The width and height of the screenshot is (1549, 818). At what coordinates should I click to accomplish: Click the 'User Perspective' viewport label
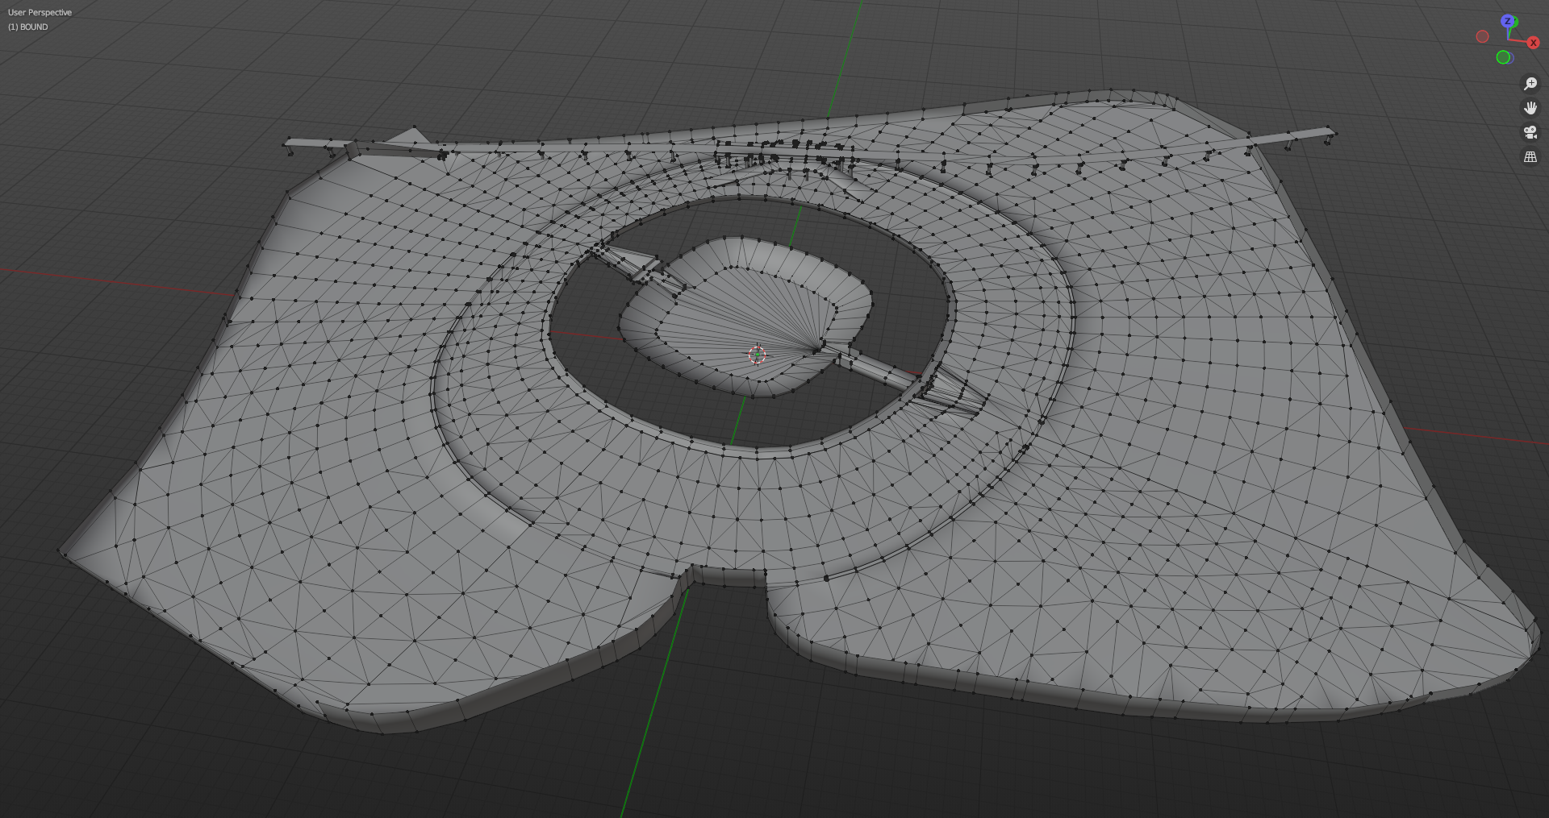(x=40, y=12)
